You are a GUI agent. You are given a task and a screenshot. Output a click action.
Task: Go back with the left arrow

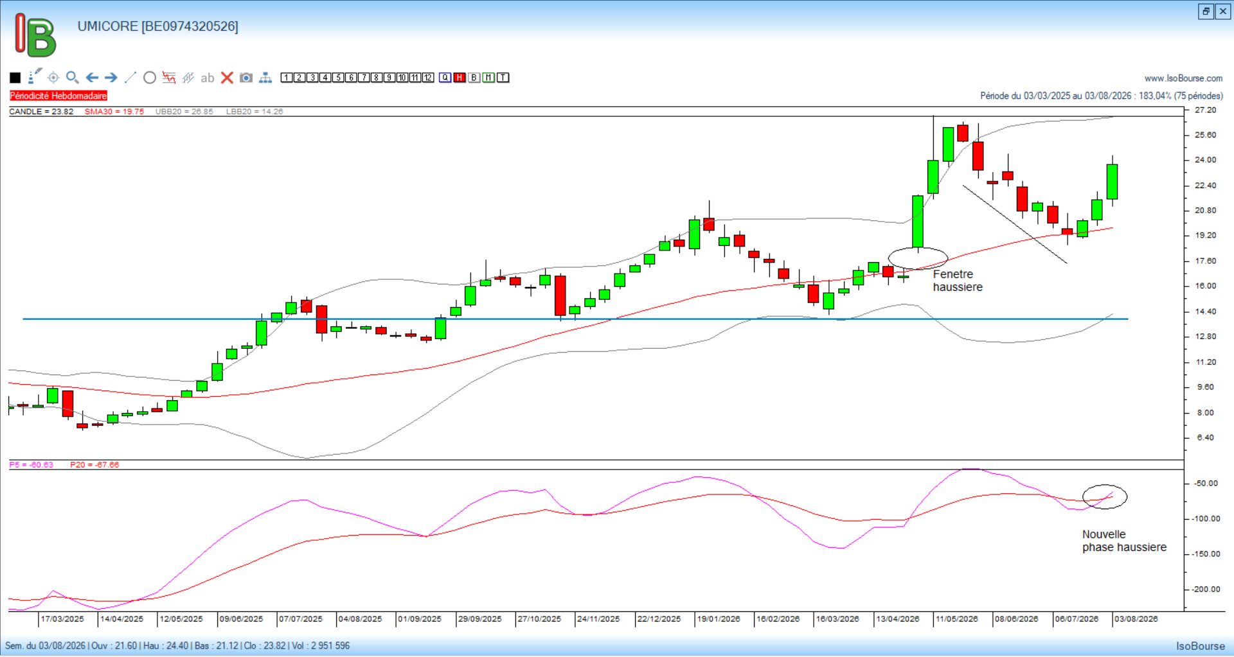pyautogui.click(x=92, y=78)
